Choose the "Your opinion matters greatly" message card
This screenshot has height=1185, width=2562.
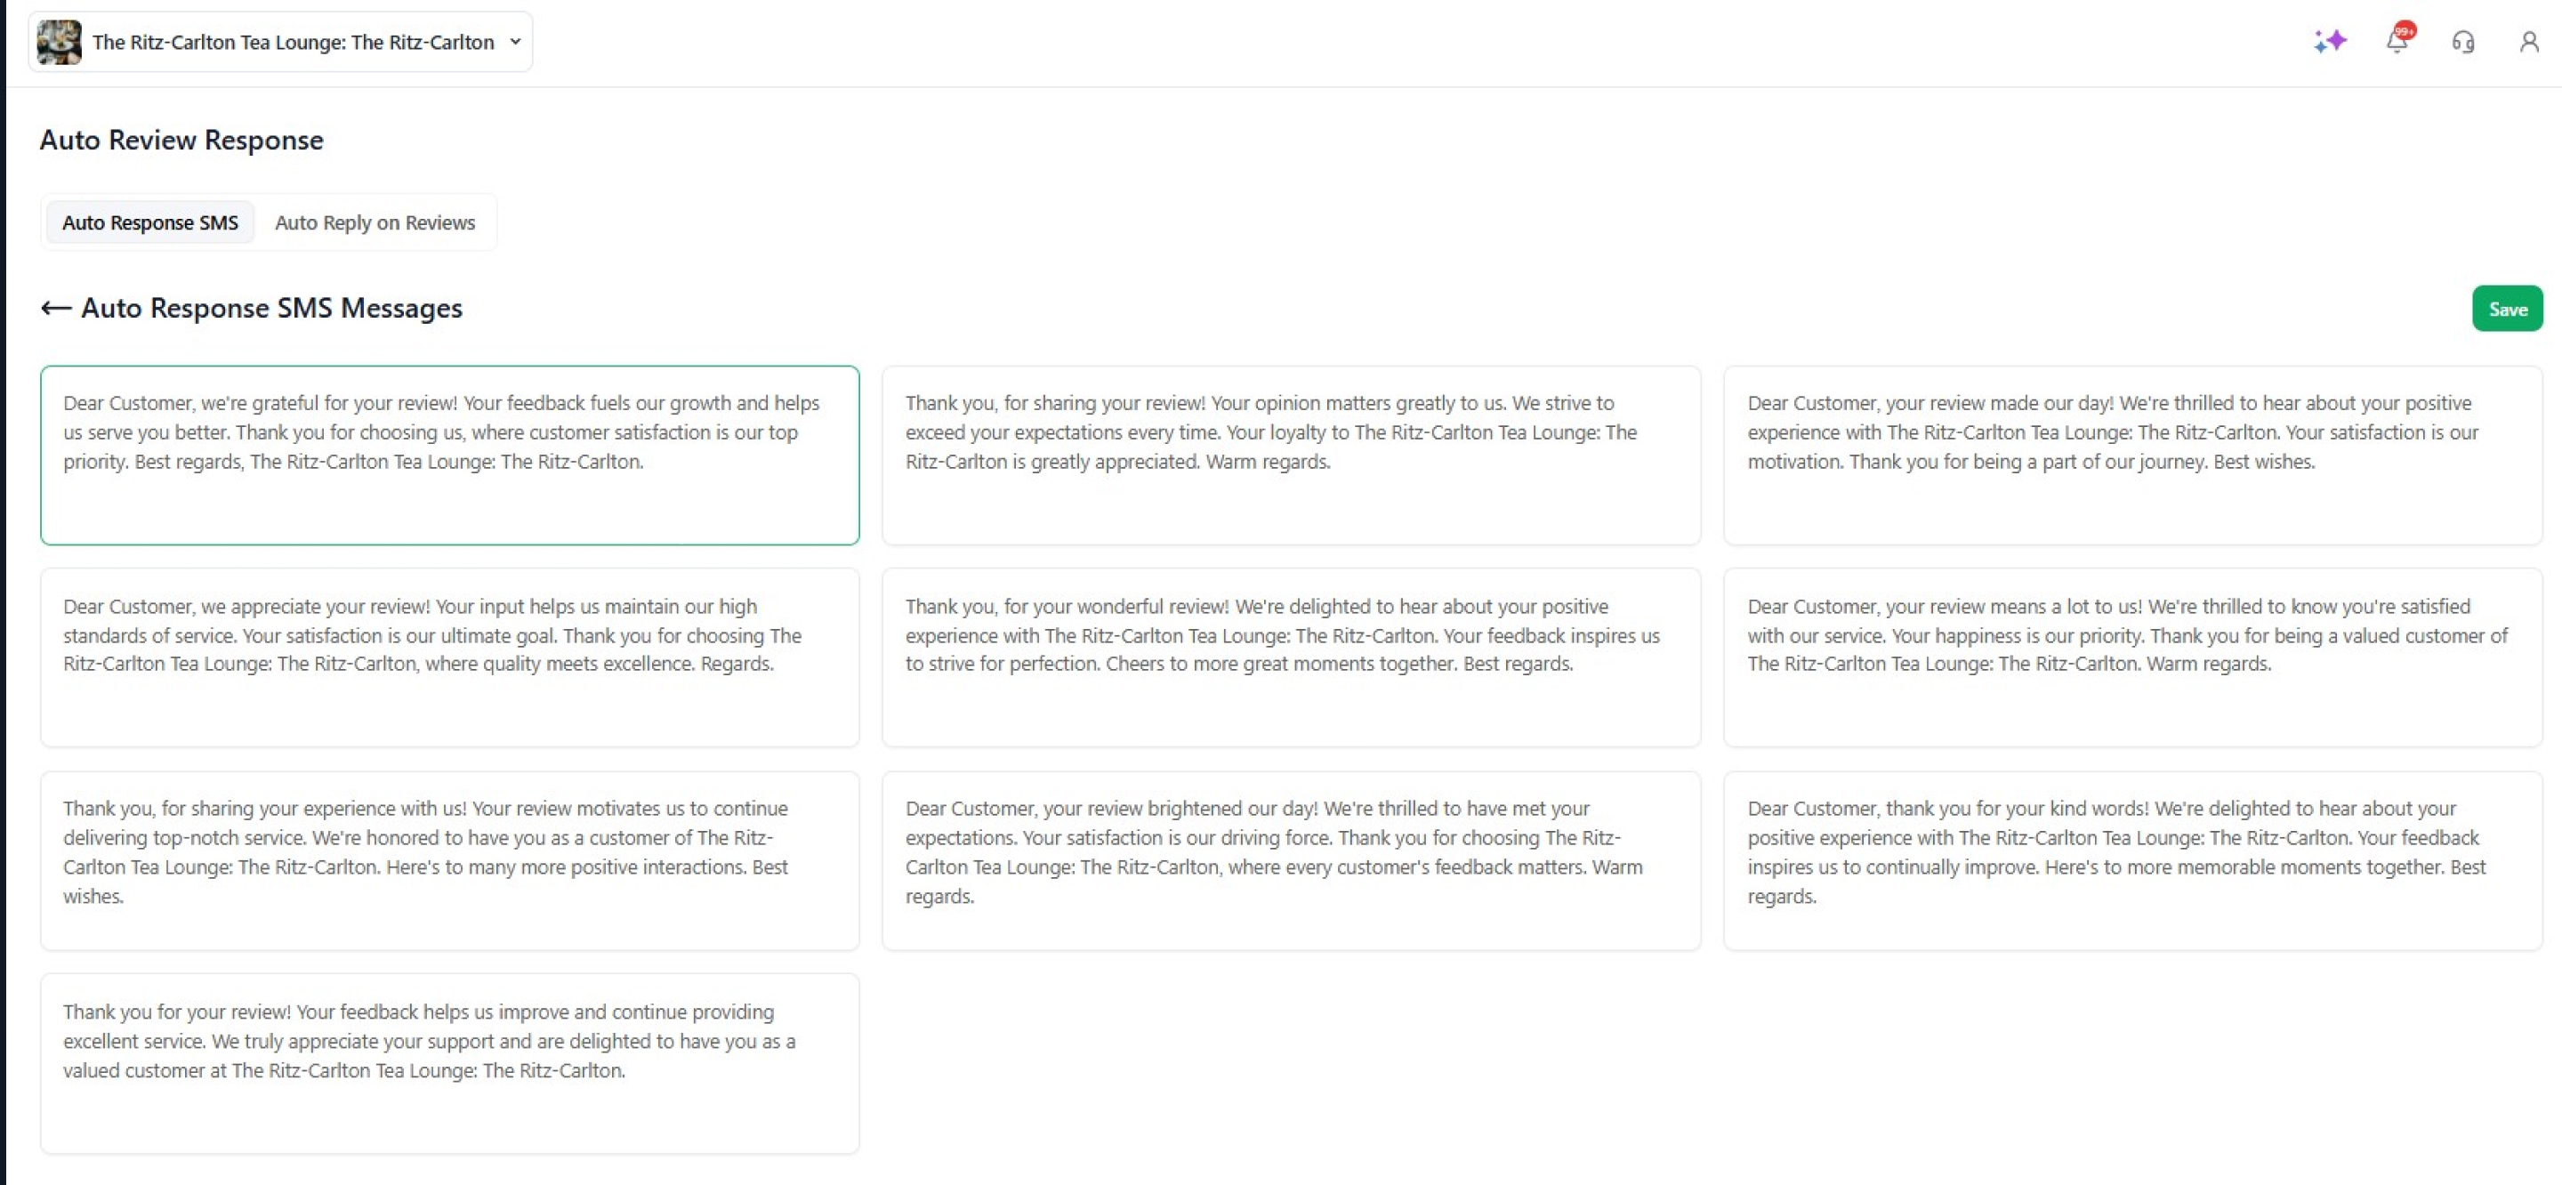pos(1291,455)
